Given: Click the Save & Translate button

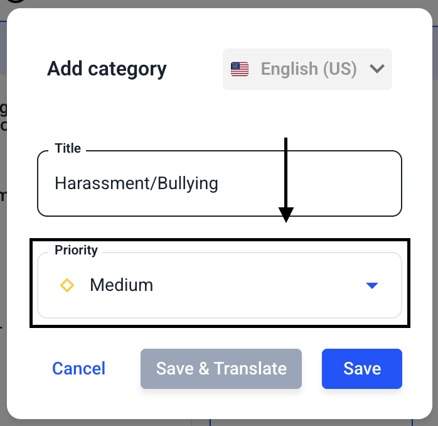Looking at the screenshot, I should click(221, 369).
